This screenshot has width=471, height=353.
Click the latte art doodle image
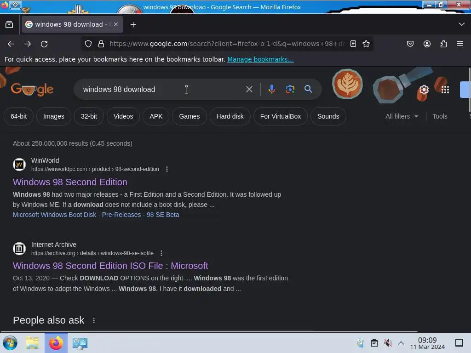pos(347,84)
